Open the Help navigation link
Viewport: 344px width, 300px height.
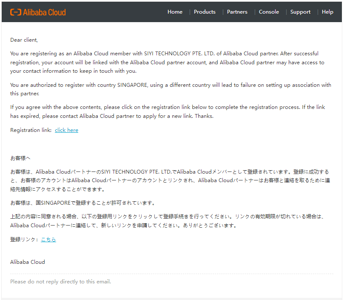[327, 12]
